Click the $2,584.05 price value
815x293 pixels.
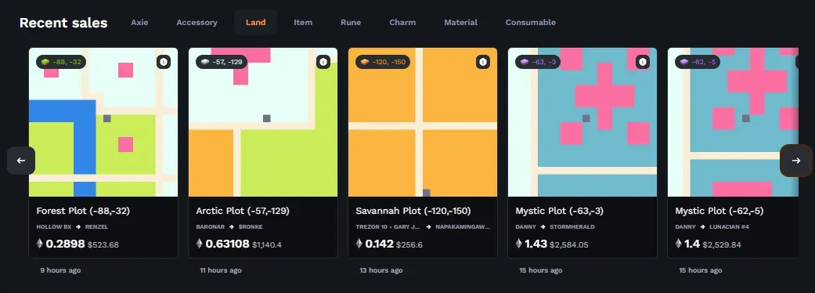(x=568, y=244)
